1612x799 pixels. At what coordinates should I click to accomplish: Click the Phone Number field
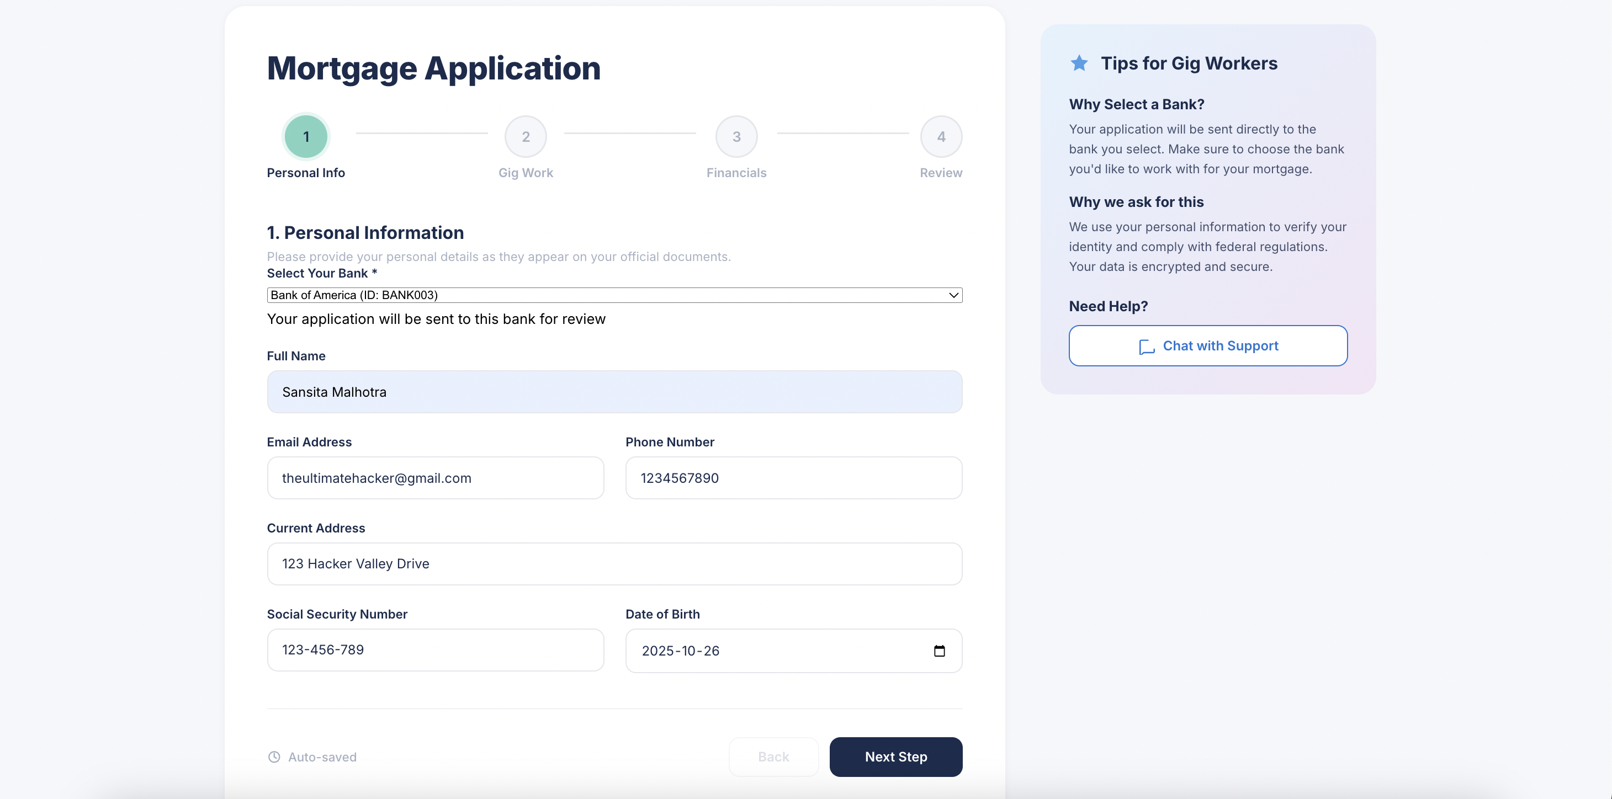793,478
